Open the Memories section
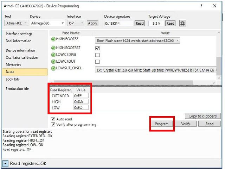 (13, 65)
